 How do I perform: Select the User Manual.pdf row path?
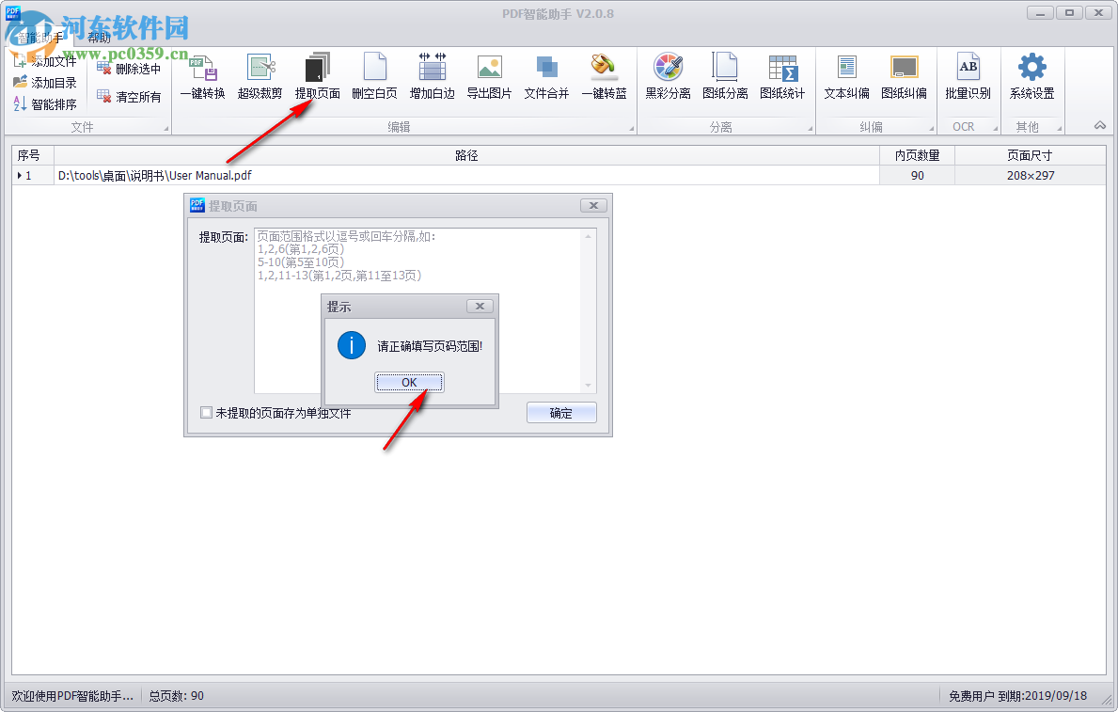tap(466, 176)
